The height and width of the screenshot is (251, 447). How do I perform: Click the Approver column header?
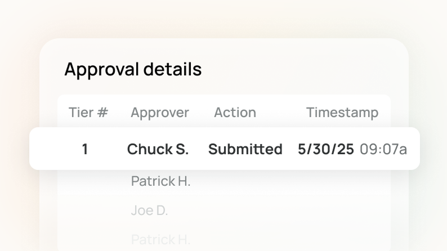[160, 113]
